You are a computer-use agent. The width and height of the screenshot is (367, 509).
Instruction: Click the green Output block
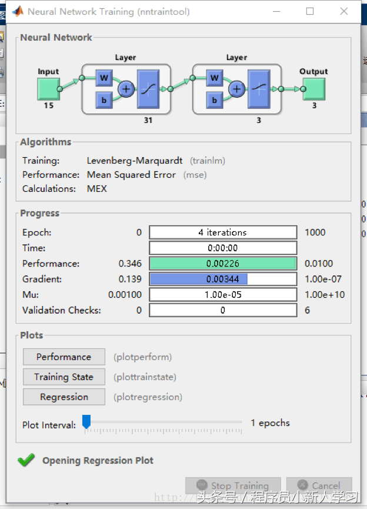tap(314, 89)
